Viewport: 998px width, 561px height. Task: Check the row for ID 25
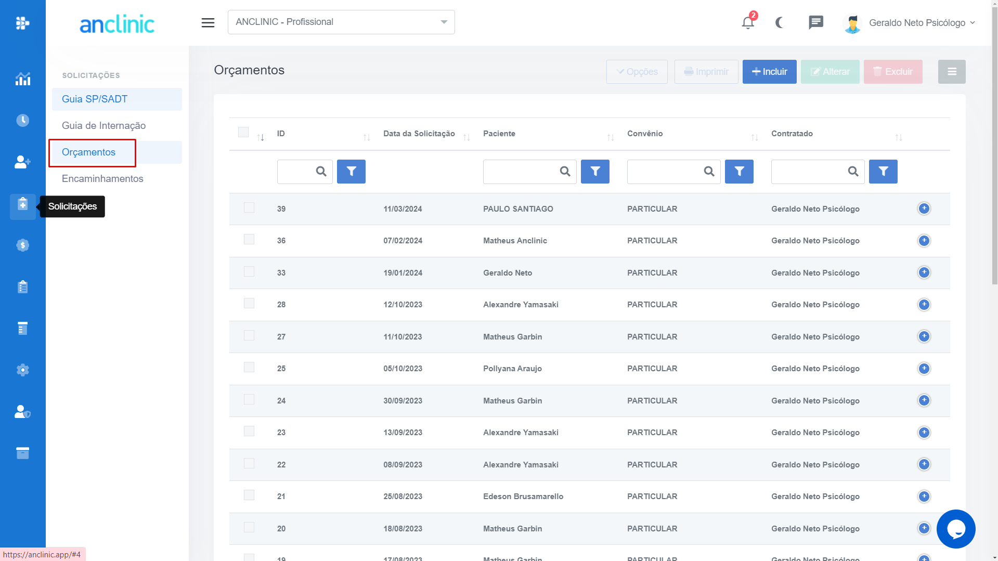click(x=249, y=368)
